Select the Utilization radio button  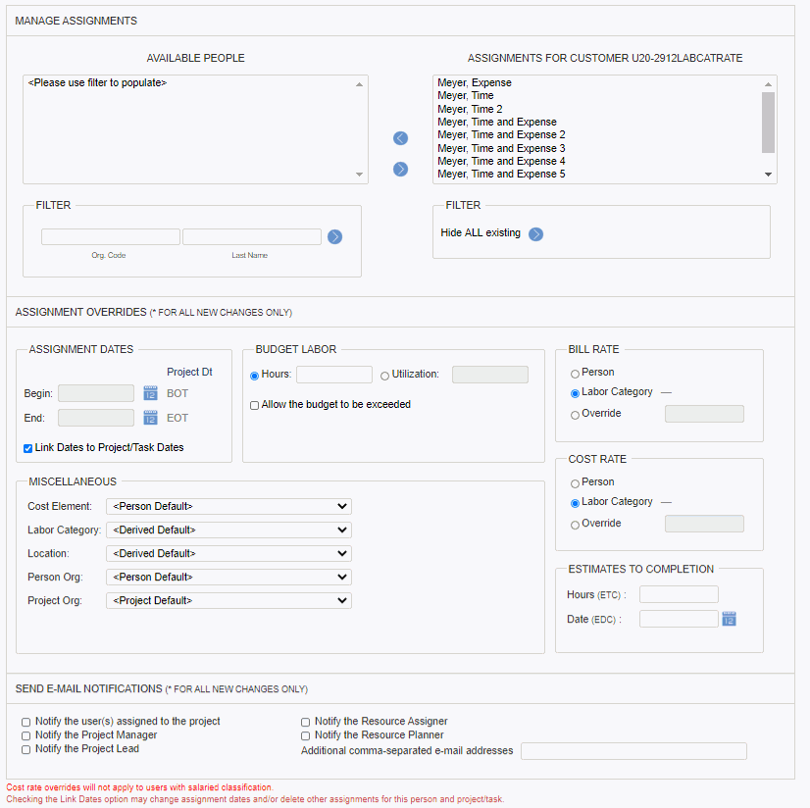(x=384, y=376)
